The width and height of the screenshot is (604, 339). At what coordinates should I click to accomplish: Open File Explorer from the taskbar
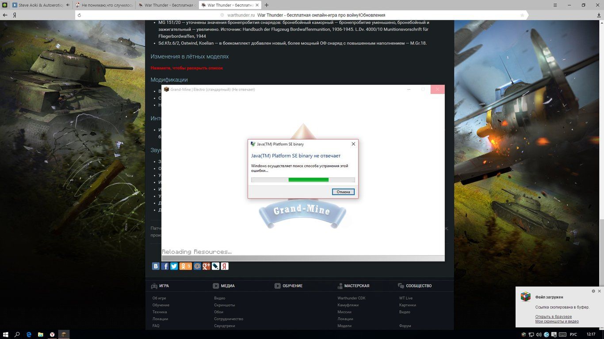point(41,334)
